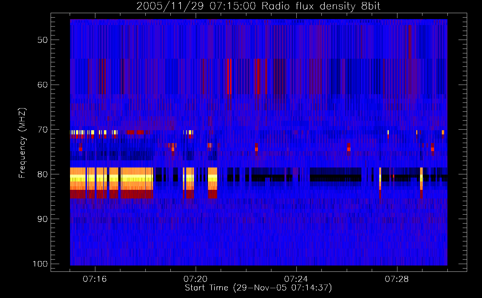The image size is (482, 298).
Task: Click the 07:20 time tick label
Action: click(195, 279)
